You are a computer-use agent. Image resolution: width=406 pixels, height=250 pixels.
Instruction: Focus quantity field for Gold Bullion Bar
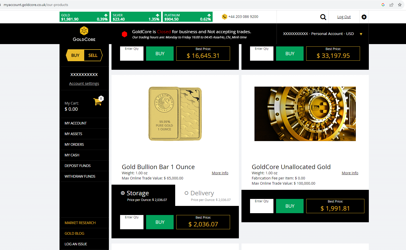[x=132, y=222]
